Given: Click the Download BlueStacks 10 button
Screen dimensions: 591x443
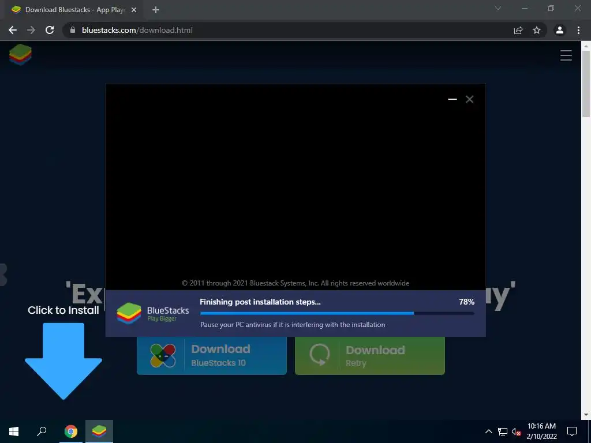Looking at the screenshot, I should 211,355.
